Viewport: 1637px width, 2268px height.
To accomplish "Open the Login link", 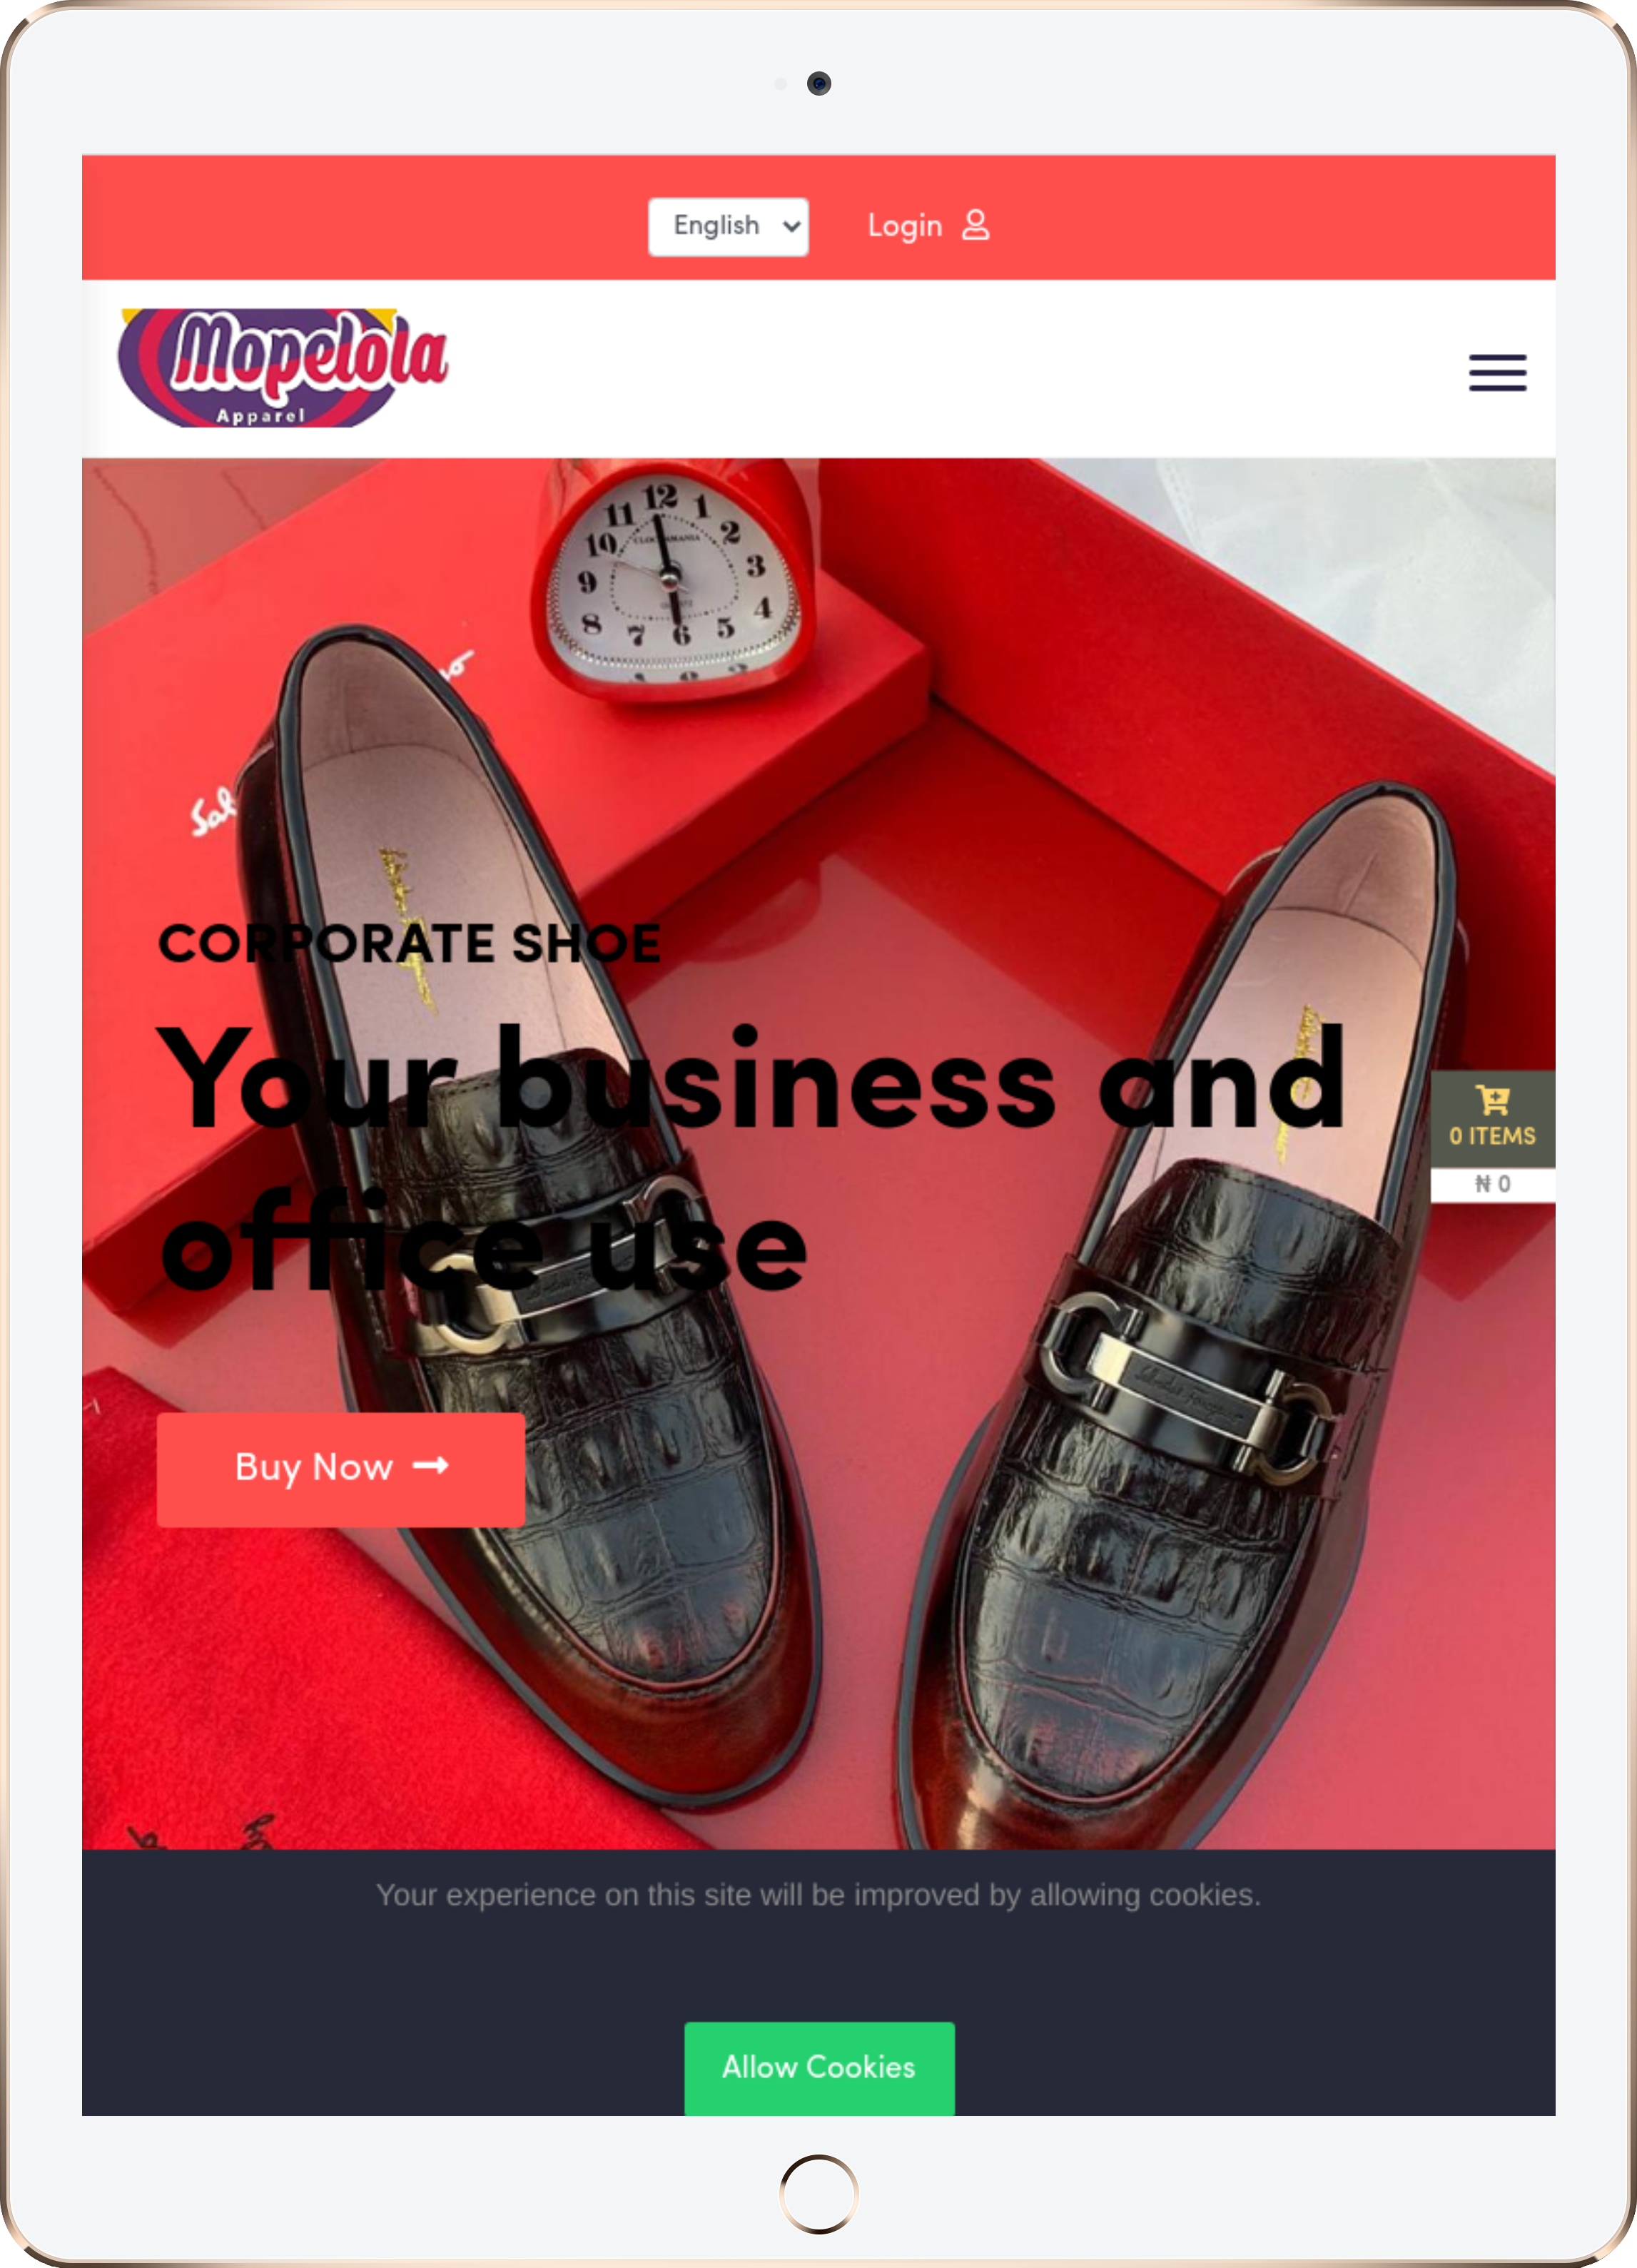I will point(904,226).
